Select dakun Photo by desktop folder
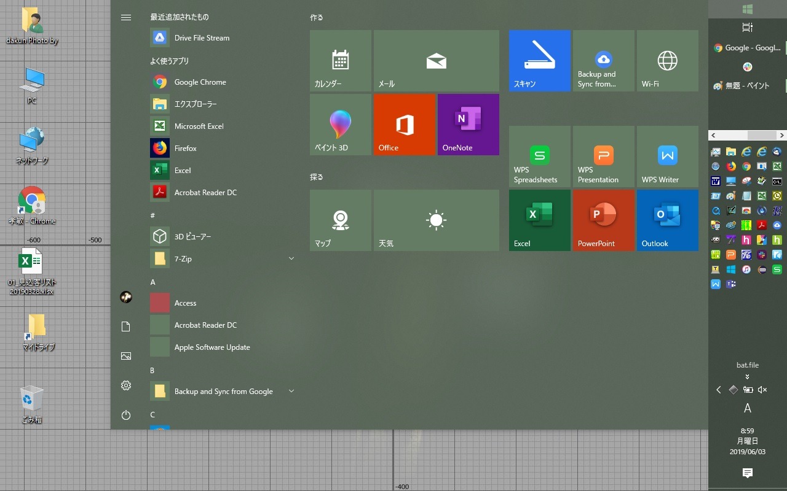Screen dimensions: 787x491 coord(32,26)
